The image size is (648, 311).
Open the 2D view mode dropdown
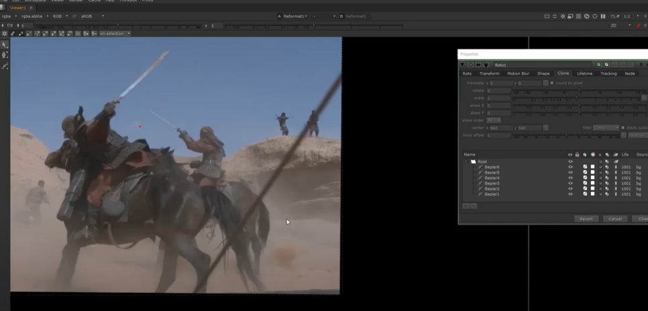[x=620, y=25]
